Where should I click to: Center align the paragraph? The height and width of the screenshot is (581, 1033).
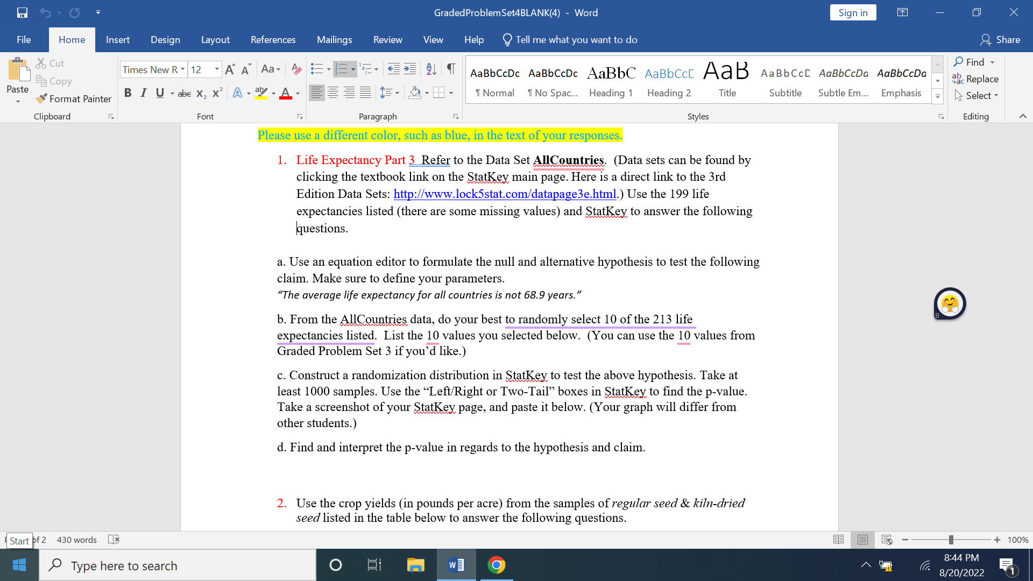(x=334, y=92)
